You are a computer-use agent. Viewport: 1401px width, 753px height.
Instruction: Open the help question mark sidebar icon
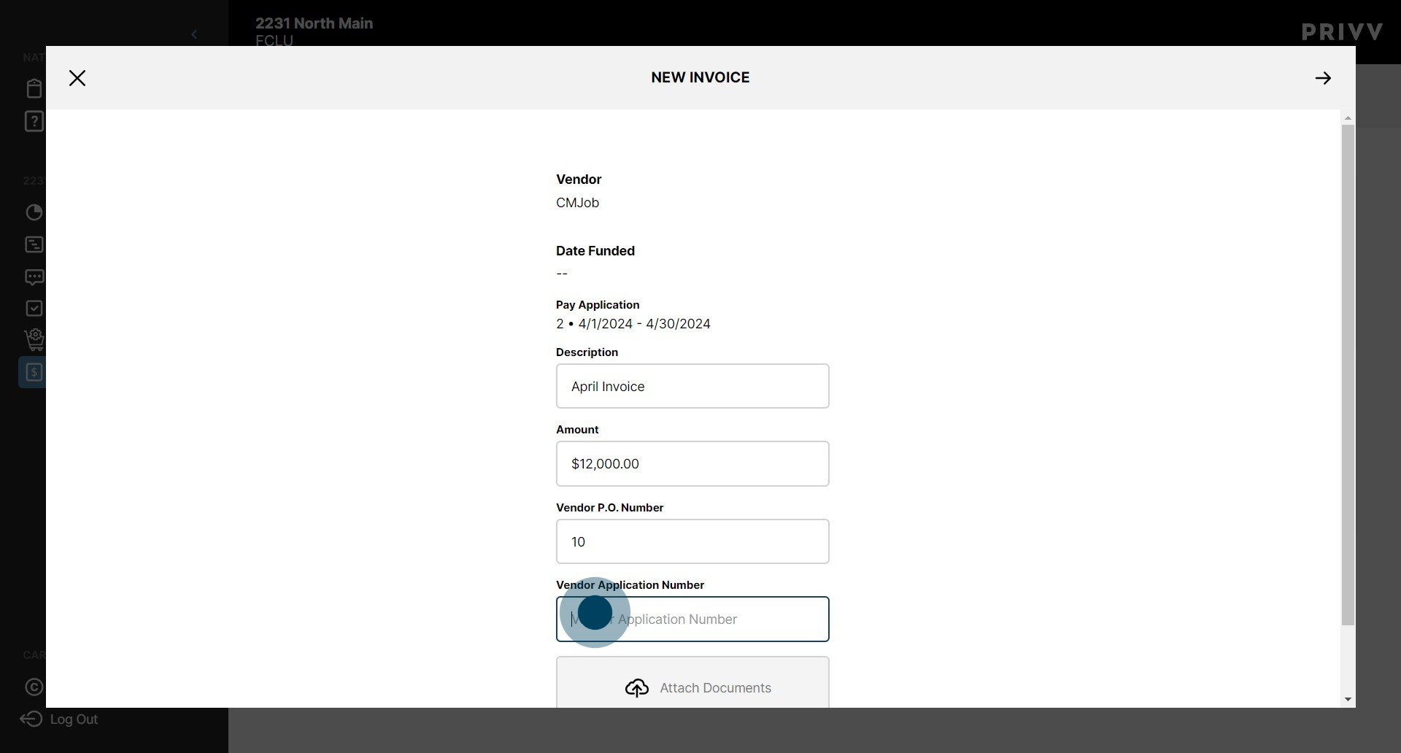(x=34, y=121)
